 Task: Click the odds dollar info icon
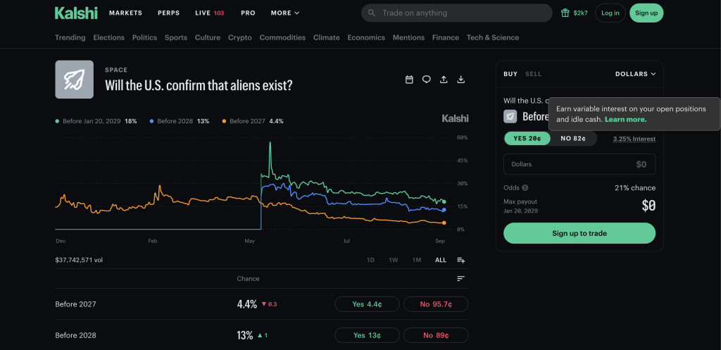525,187
